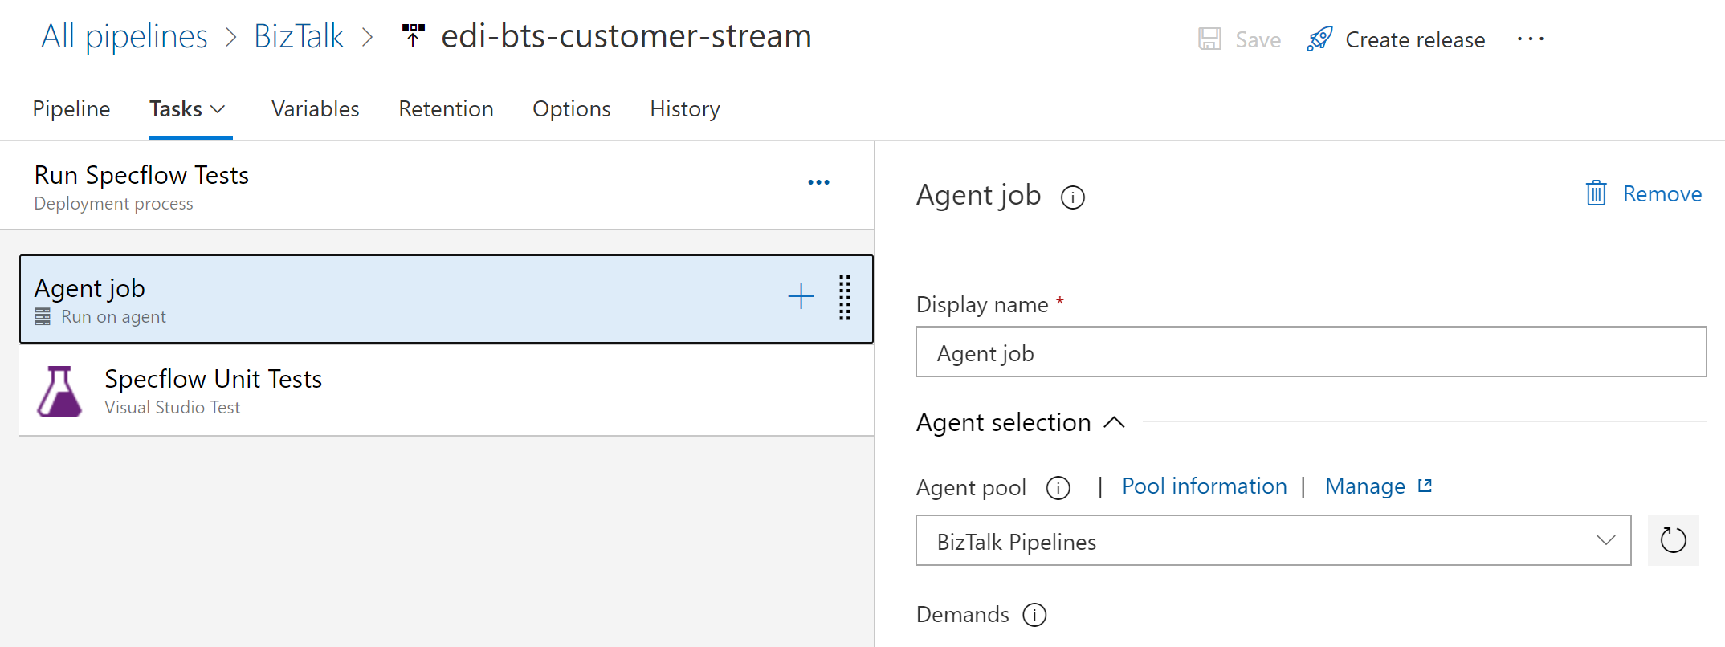Viewport: 1725px width, 647px height.
Task: Open the Options tab
Action: 572,108
